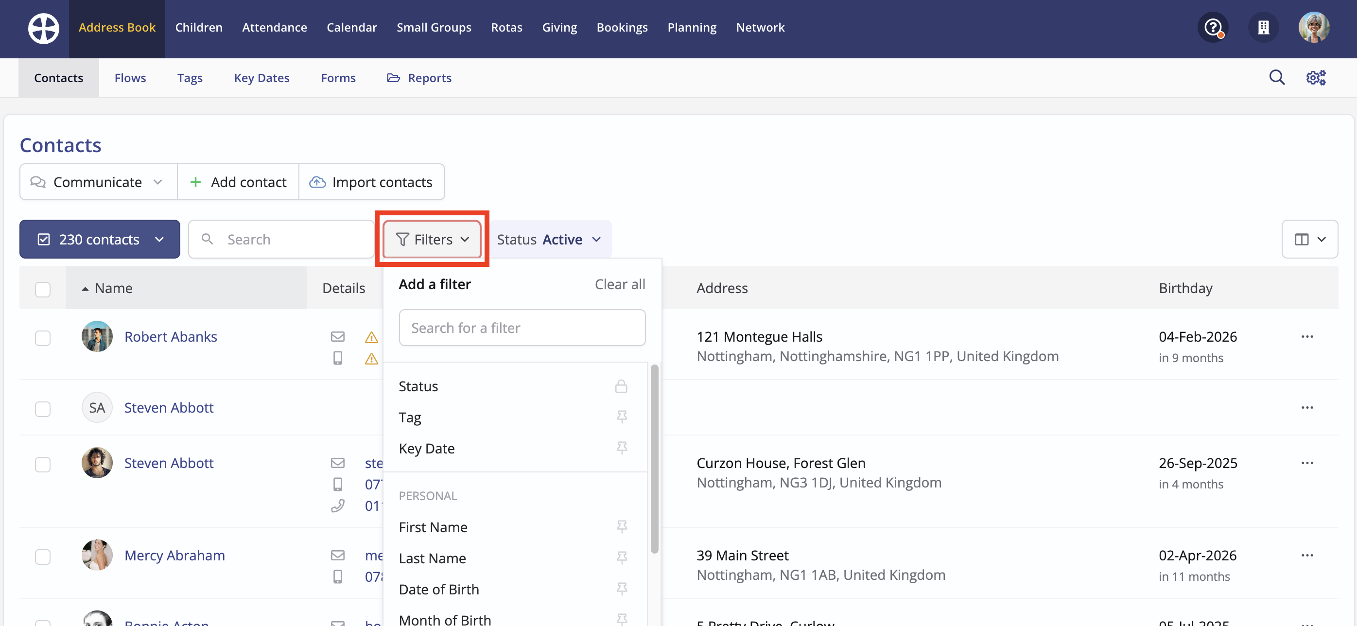Expand the Communicate dropdown
The height and width of the screenshot is (626, 1357).
99,182
